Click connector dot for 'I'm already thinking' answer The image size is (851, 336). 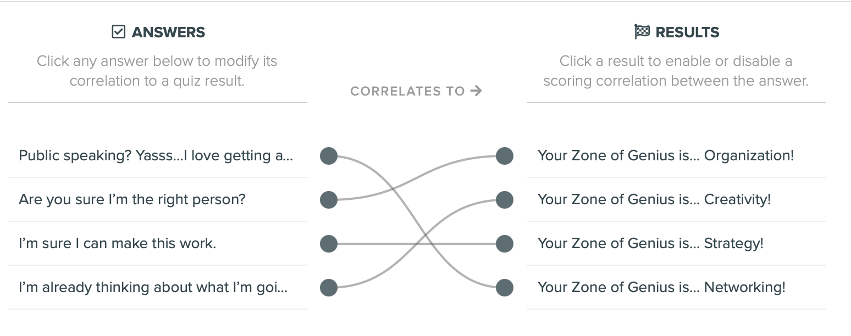point(329,288)
